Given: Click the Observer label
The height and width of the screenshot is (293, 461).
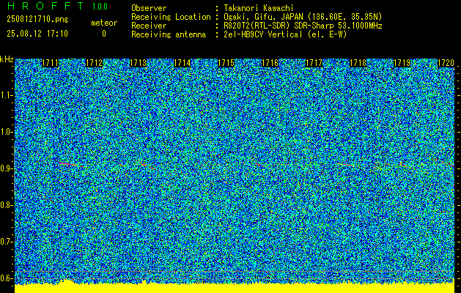Looking at the screenshot, I should pyautogui.click(x=149, y=8).
